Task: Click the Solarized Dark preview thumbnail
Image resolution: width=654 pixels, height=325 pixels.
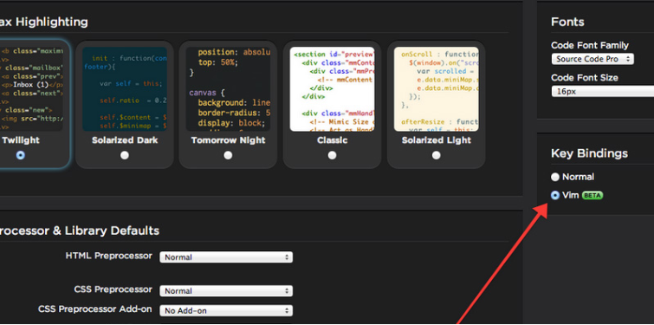Action: (125, 89)
